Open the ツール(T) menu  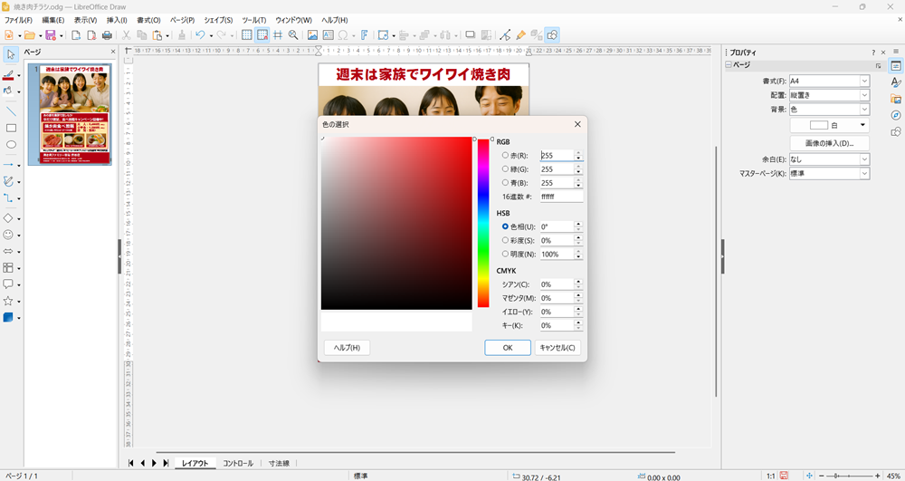pos(254,20)
